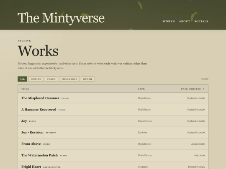The image size is (226, 169).
Task: Click the Flash tag beside The Watermelon Patch
Action: coord(64,156)
